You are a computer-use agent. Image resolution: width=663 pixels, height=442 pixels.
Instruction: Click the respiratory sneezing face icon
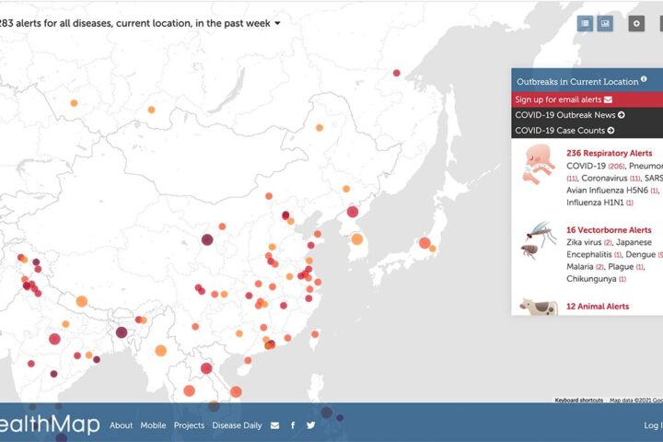click(539, 164)
